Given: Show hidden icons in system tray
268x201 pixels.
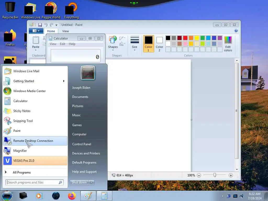Looking at the screenshot, I should pyautogui.click(x=222, y=196).
